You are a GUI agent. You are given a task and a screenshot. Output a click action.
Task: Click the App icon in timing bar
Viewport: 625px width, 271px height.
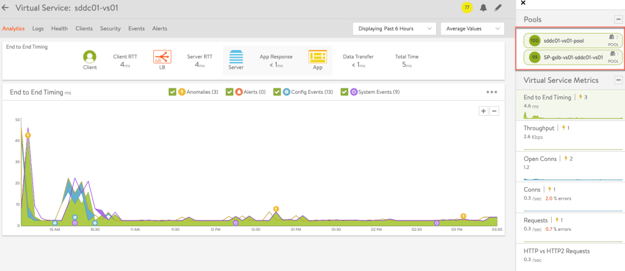click(x=318, y=57)
